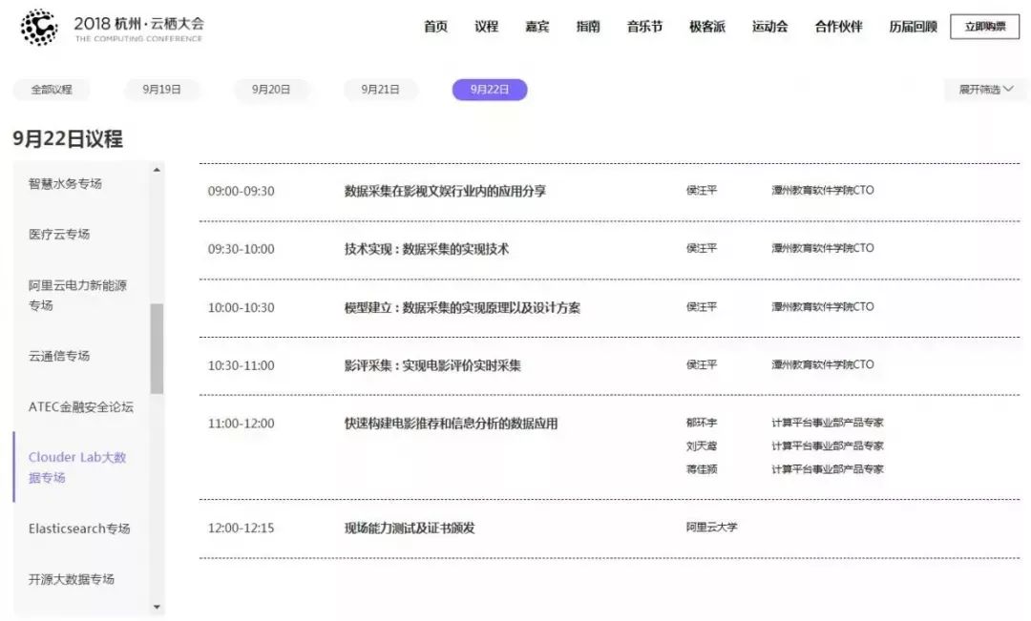The image size is (1031, 621).
Task: Click the sidebar scroll up arrow
Action: [157, 170]
